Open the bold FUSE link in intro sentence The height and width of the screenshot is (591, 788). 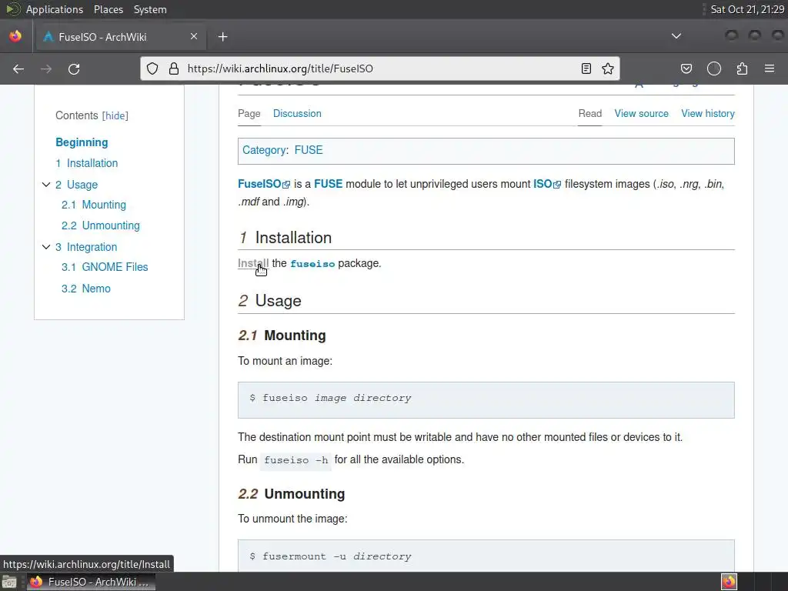328,184
